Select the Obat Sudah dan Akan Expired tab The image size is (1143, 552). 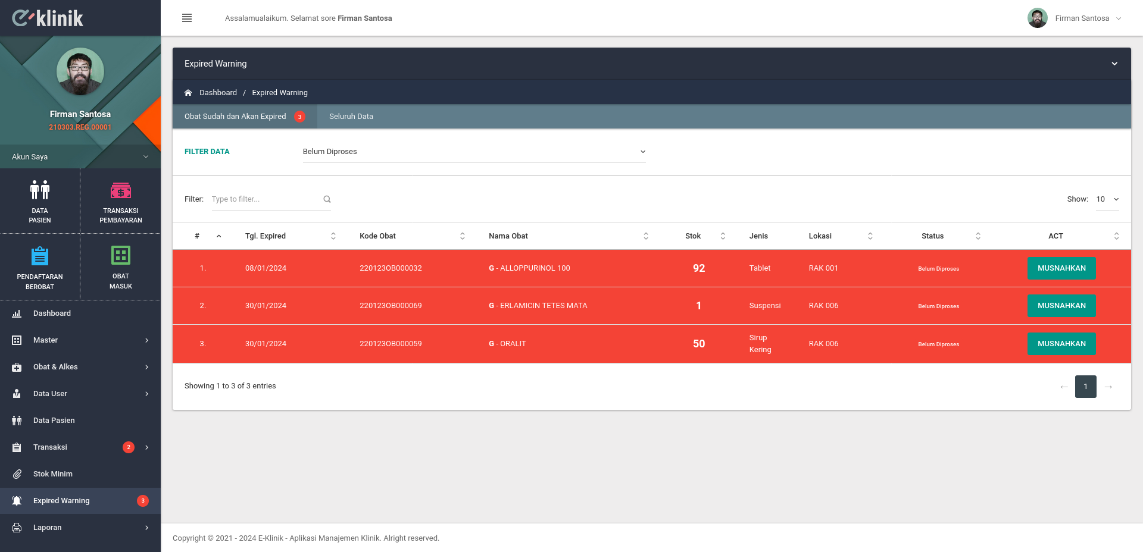click(245, 117)
